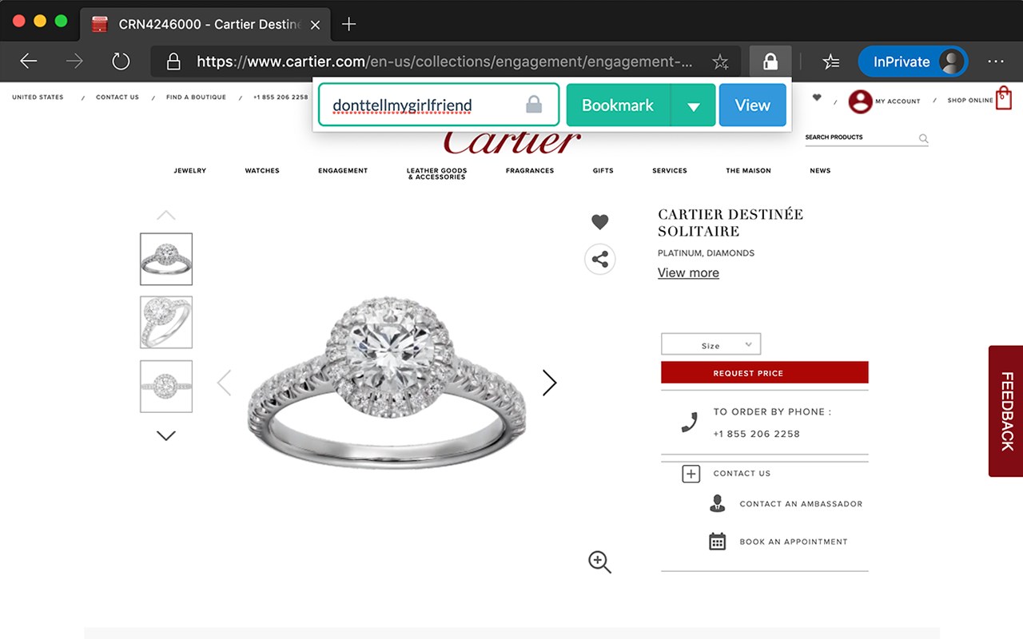Viewport: 1023px width, 639px height.
Task: Click the password field in popup
Action: point(439,105)
